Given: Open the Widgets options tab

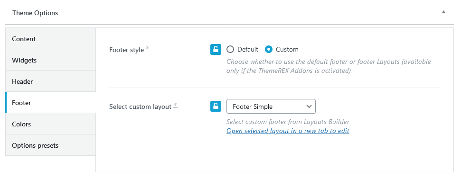Looking at the screenshot, I should point(51,60).
